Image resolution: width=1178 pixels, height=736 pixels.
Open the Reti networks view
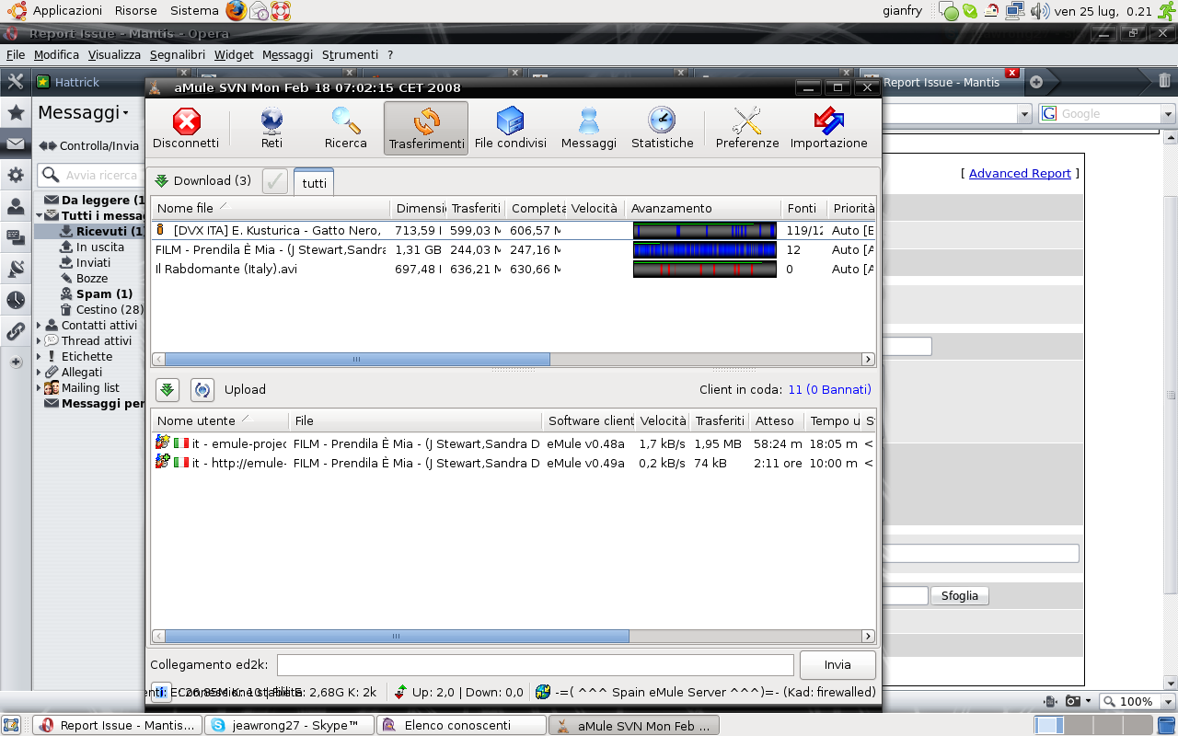pyautogui.click(x=271, y=128)
